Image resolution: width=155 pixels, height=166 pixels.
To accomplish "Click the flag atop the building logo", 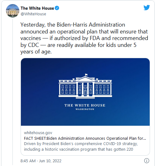I will [x=86, y=75].
